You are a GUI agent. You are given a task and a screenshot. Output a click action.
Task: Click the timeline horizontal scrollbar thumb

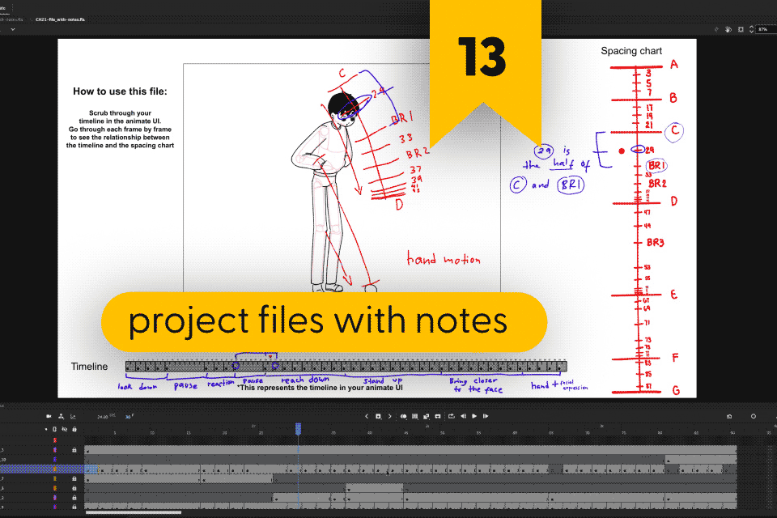point(134,512)
